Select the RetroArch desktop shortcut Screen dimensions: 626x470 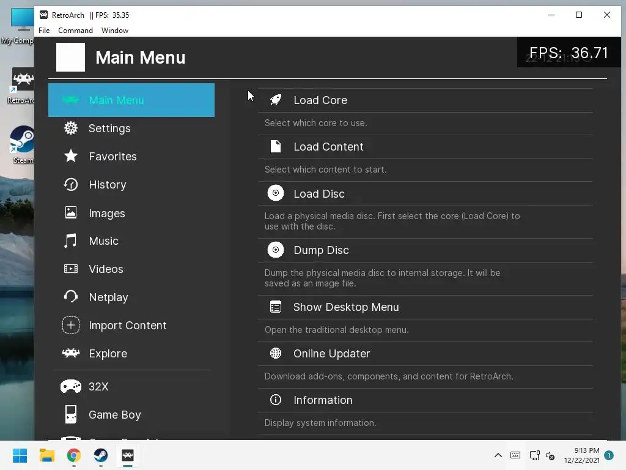point(21,85)
